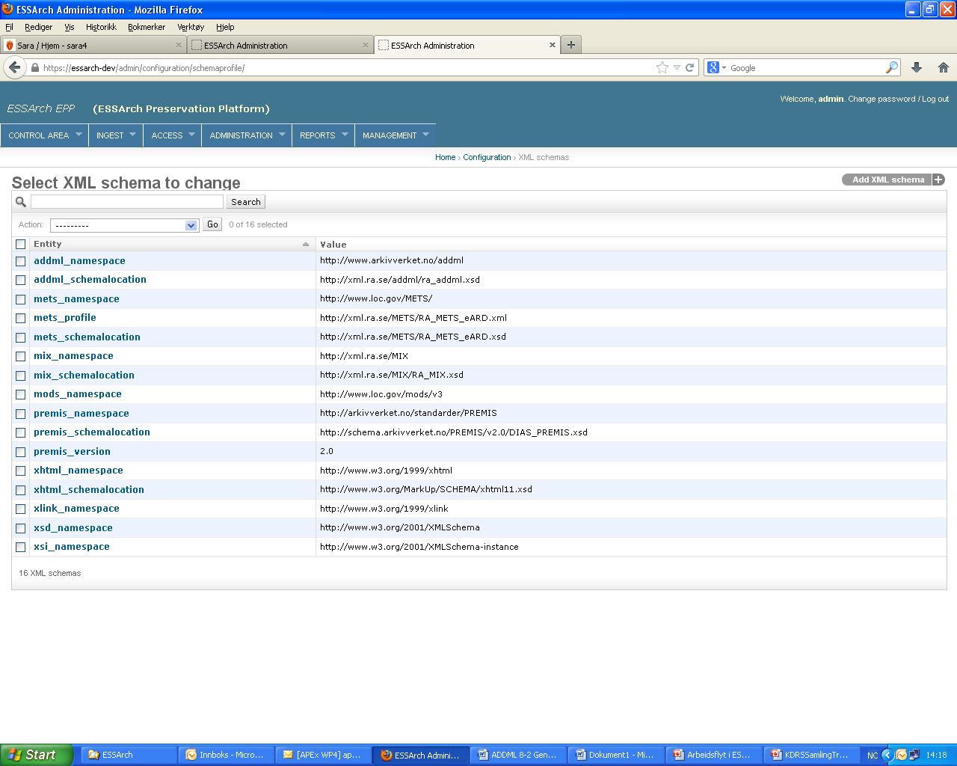Click the Google search engine icon

coord(713,67)
